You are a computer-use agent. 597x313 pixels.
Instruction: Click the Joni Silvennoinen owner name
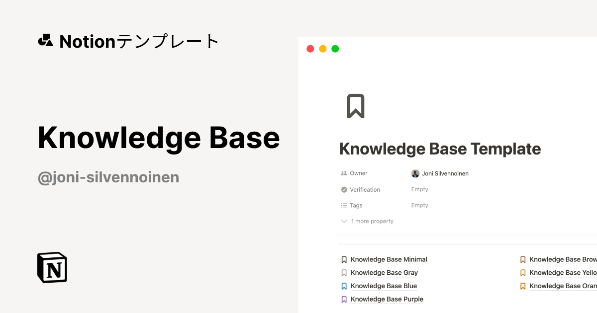tap(445, 173)
